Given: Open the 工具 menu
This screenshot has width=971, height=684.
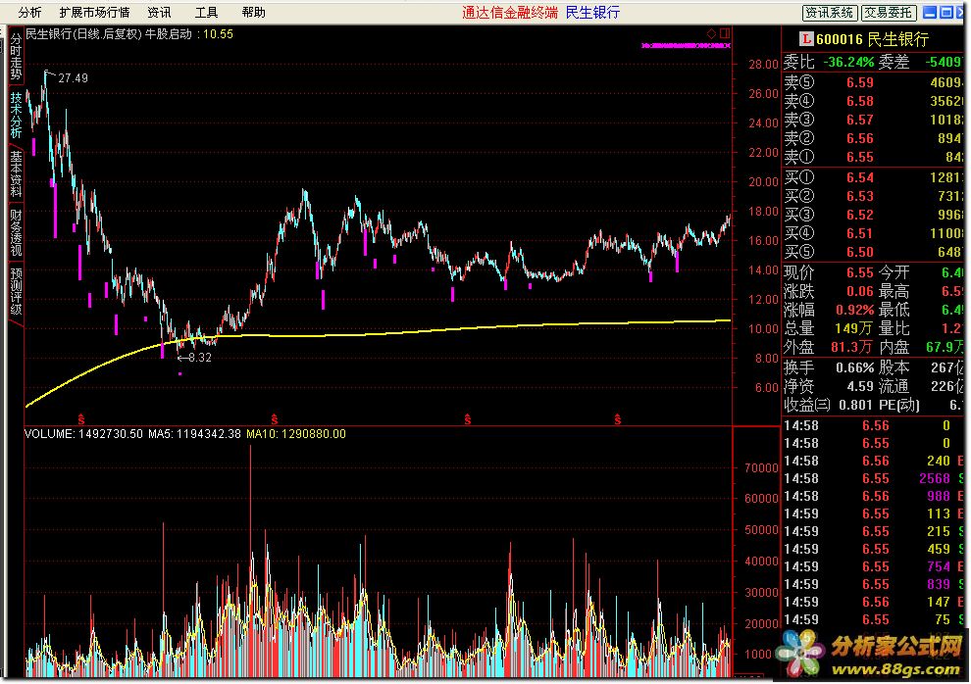Looking at the screenshot, I should point(206,13).
